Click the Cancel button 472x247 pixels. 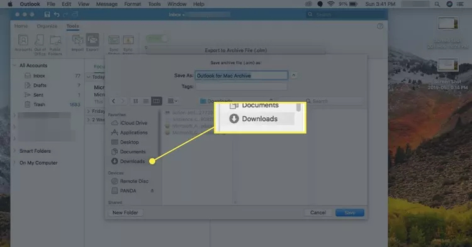click(318, 212)
